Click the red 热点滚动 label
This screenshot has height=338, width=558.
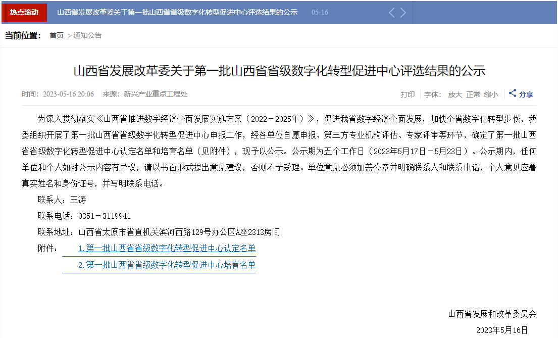24,12
